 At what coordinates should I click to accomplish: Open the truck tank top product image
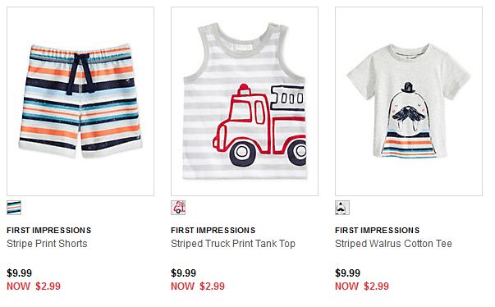245,101
